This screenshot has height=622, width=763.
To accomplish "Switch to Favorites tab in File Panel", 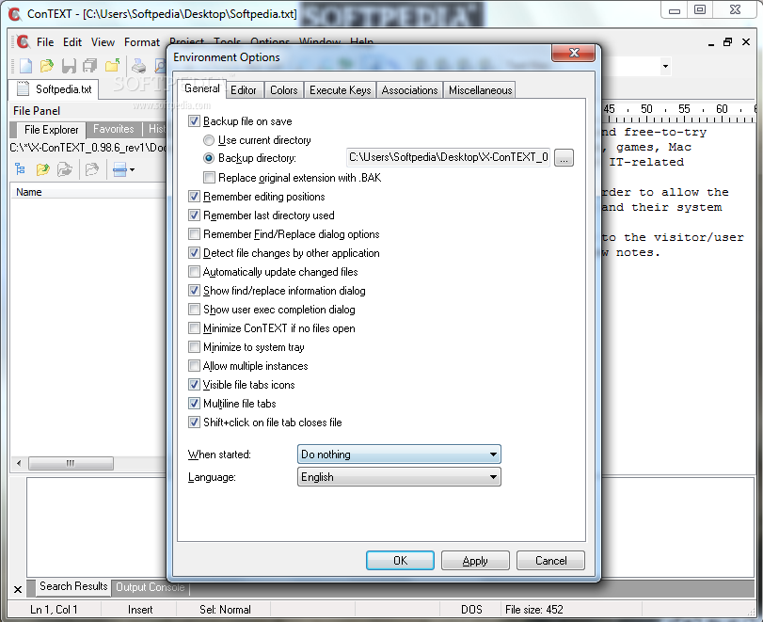I will (114, 129).
